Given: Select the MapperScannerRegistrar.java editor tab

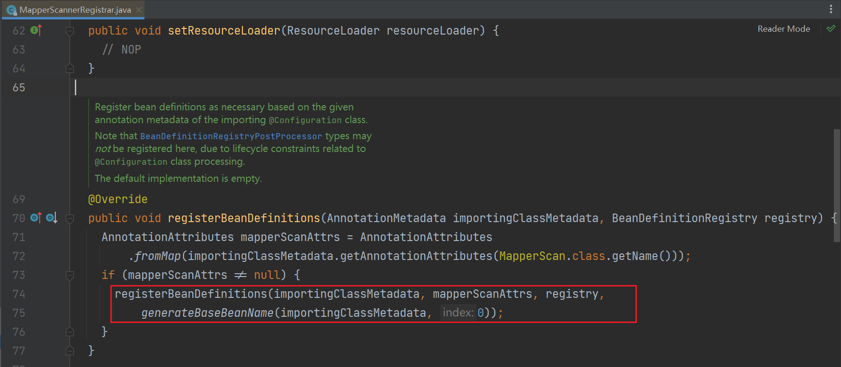Looking at the screenshot, I should point(75,10).
